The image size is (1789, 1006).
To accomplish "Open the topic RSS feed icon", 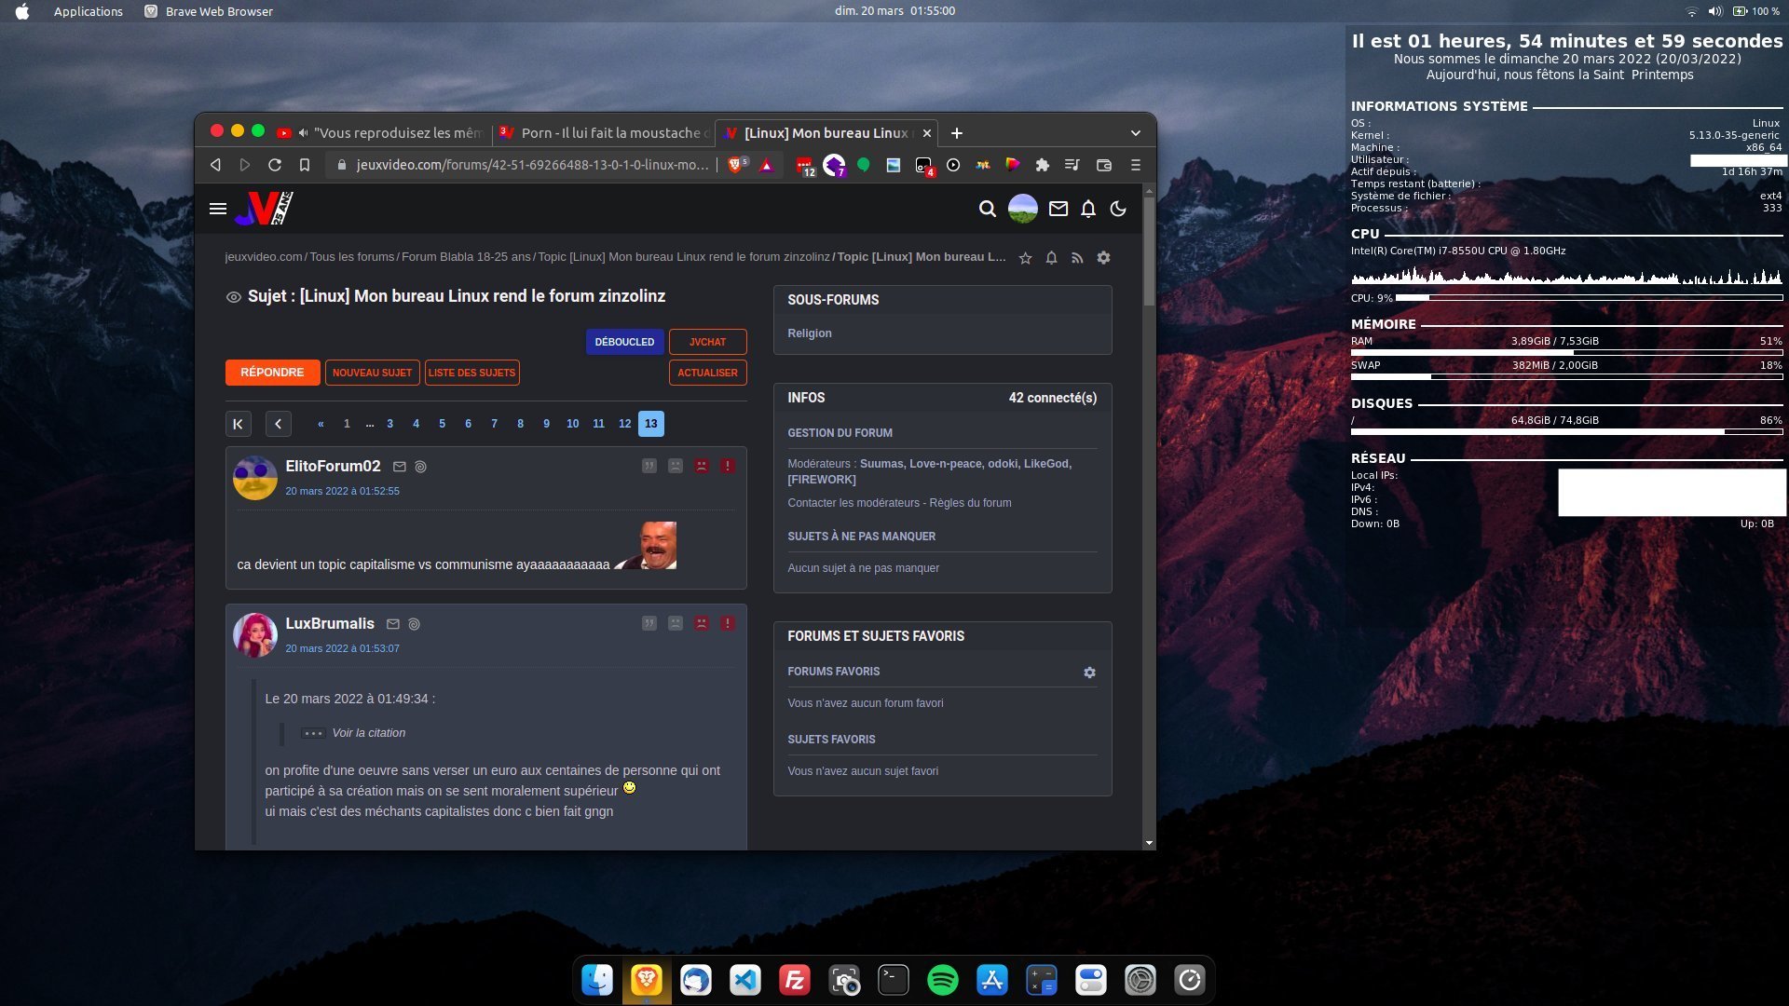I will (1077, 258).
